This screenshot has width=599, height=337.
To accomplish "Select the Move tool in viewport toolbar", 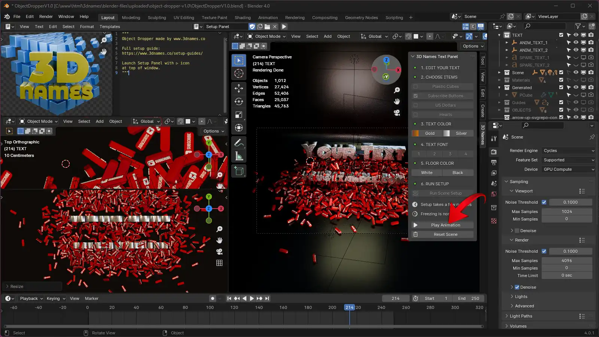I will pyautogui.click(x=239, y=88).
